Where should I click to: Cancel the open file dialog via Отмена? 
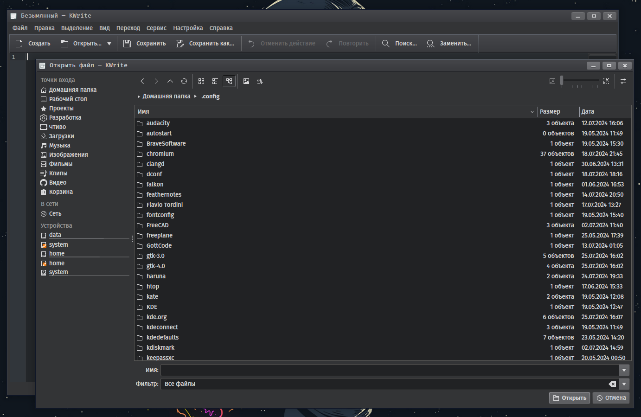[x=611, y=398]
